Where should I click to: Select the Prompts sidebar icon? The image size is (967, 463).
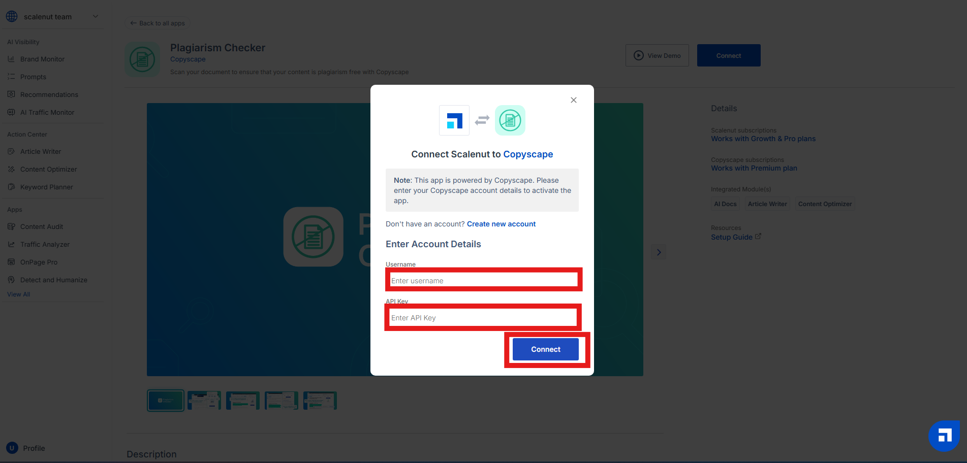tap(11, 77)
